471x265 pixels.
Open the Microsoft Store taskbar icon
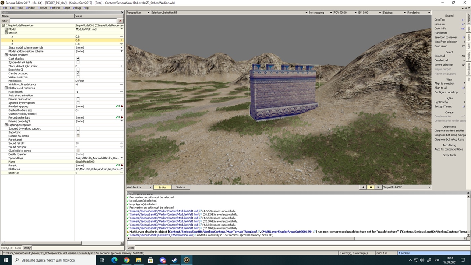tap(150, 260)
